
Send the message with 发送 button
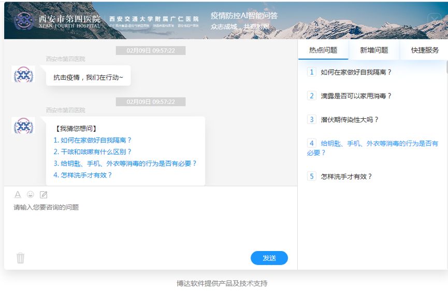(269, 258)
